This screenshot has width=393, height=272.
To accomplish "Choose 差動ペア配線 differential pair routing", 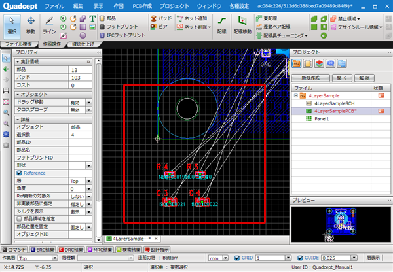I will (273, 27).
